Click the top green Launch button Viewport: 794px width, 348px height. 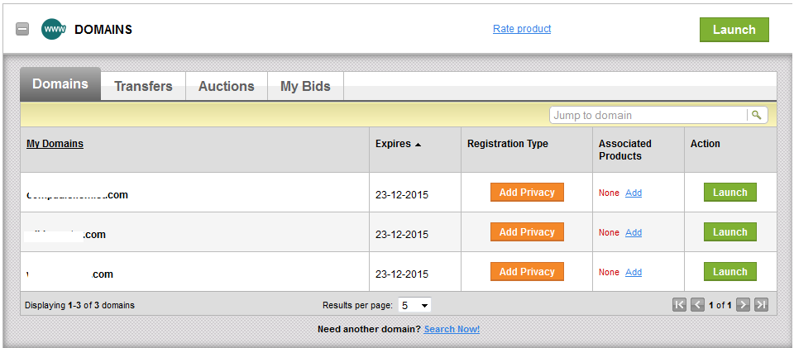734,30
